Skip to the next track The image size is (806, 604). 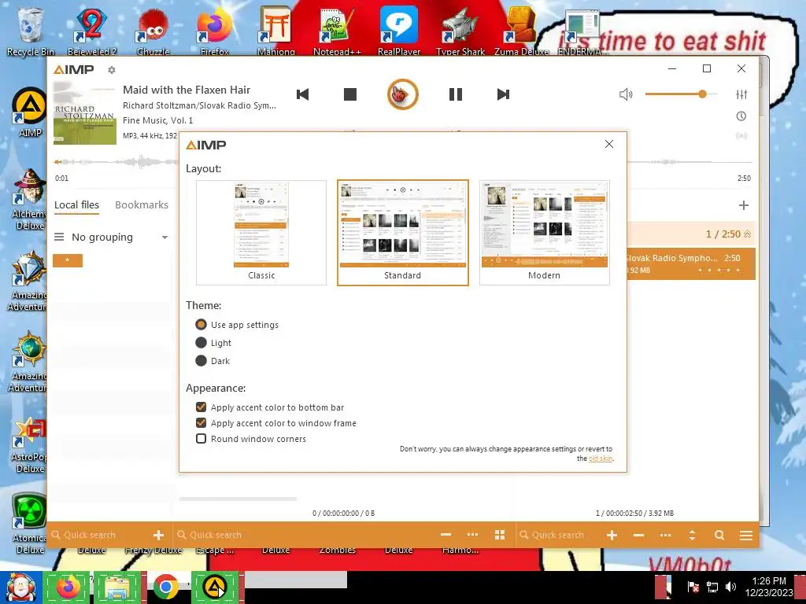click(x=503, y=94)
